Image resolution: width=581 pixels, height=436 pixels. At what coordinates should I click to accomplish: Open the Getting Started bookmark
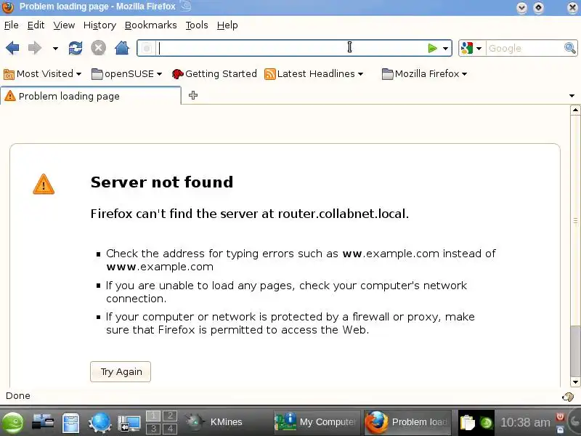point(214,74)
